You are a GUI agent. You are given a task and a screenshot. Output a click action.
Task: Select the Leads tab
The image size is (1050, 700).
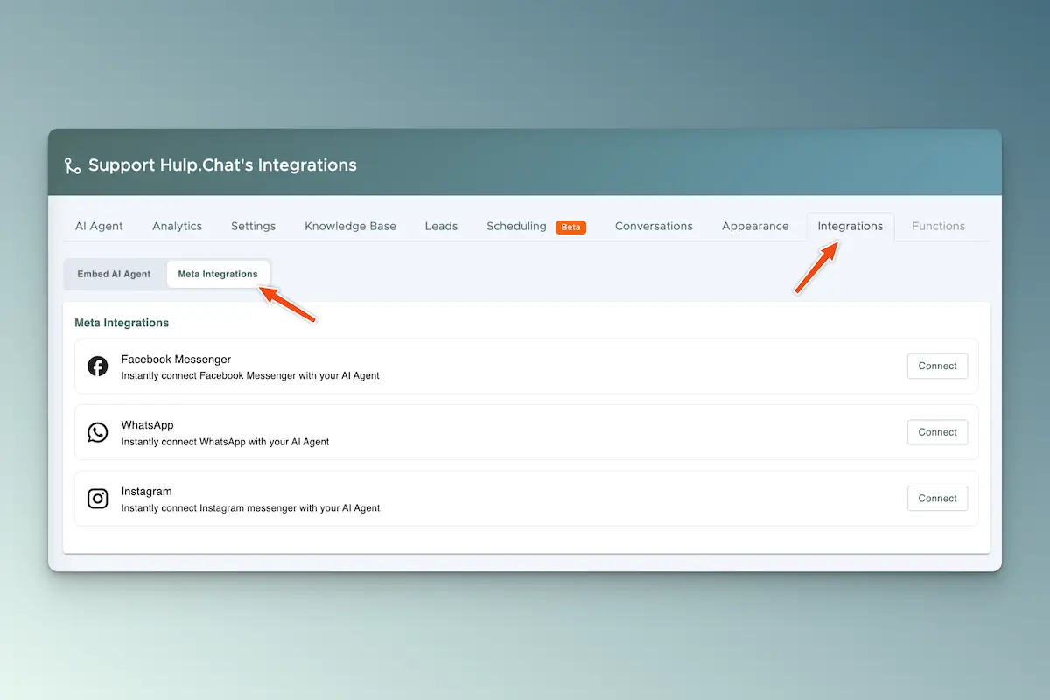coord(441,226)
